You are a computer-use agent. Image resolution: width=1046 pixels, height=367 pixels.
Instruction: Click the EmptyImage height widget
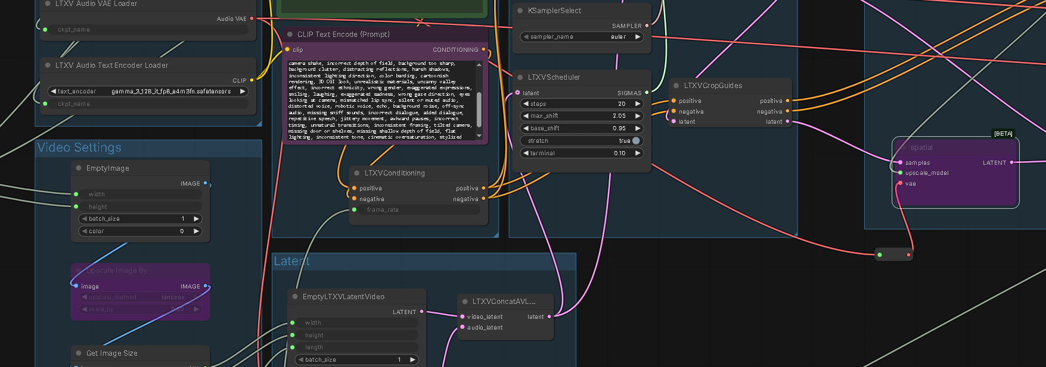point(140,206)
